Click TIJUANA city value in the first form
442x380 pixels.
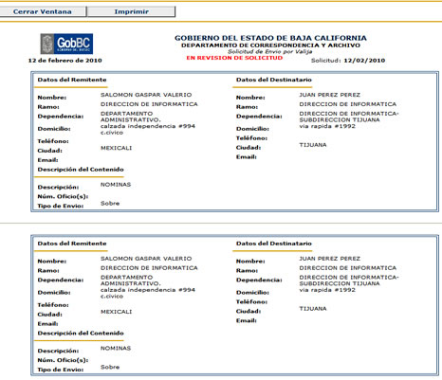click(x=313, y=145)
